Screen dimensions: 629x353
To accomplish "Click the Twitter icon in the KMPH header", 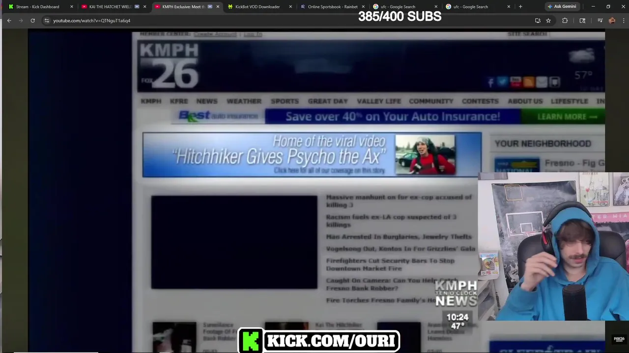I will (502, 82).
